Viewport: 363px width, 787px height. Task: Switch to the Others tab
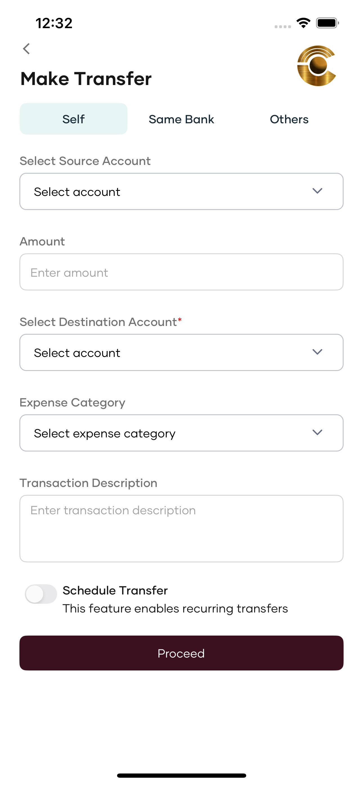tap(289, 119)
